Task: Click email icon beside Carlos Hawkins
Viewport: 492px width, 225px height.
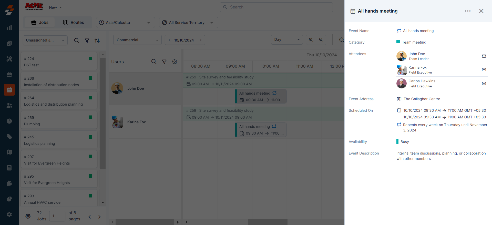Action: [x=484, y=84]
